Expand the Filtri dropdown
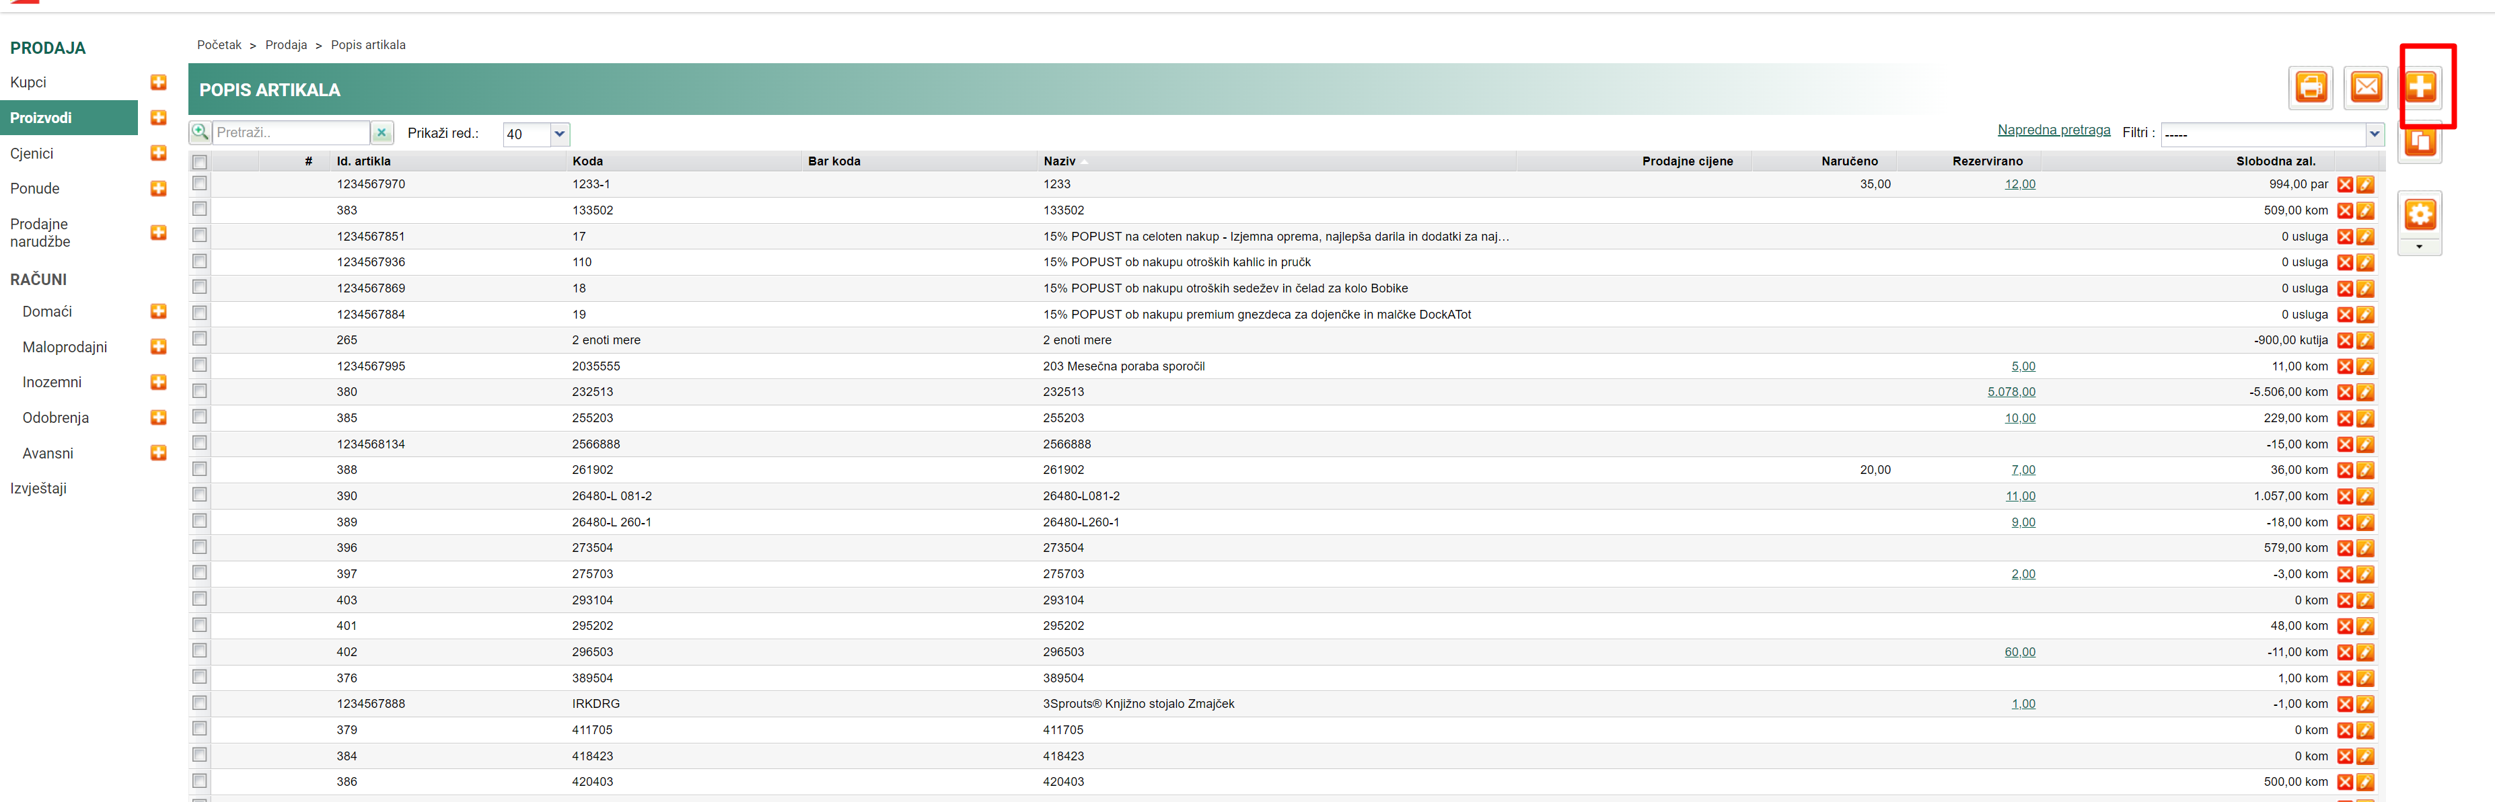Screen dimensions: 2495x802 [2374, 134]
